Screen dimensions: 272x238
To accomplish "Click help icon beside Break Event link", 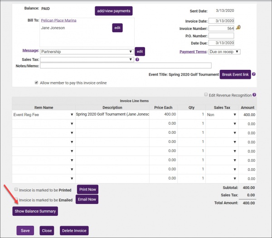I will pos(254,74).
